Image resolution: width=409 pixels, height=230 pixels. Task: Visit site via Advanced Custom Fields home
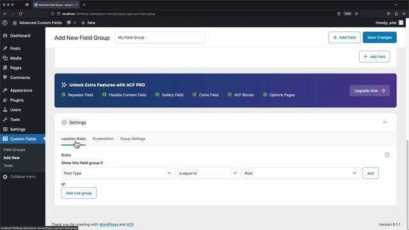[x=37, y=23]
